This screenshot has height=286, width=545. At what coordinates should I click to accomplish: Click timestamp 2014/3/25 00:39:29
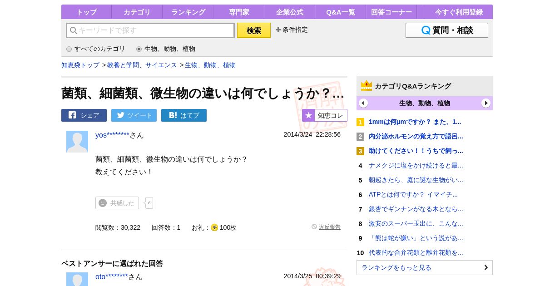point(312,276)
